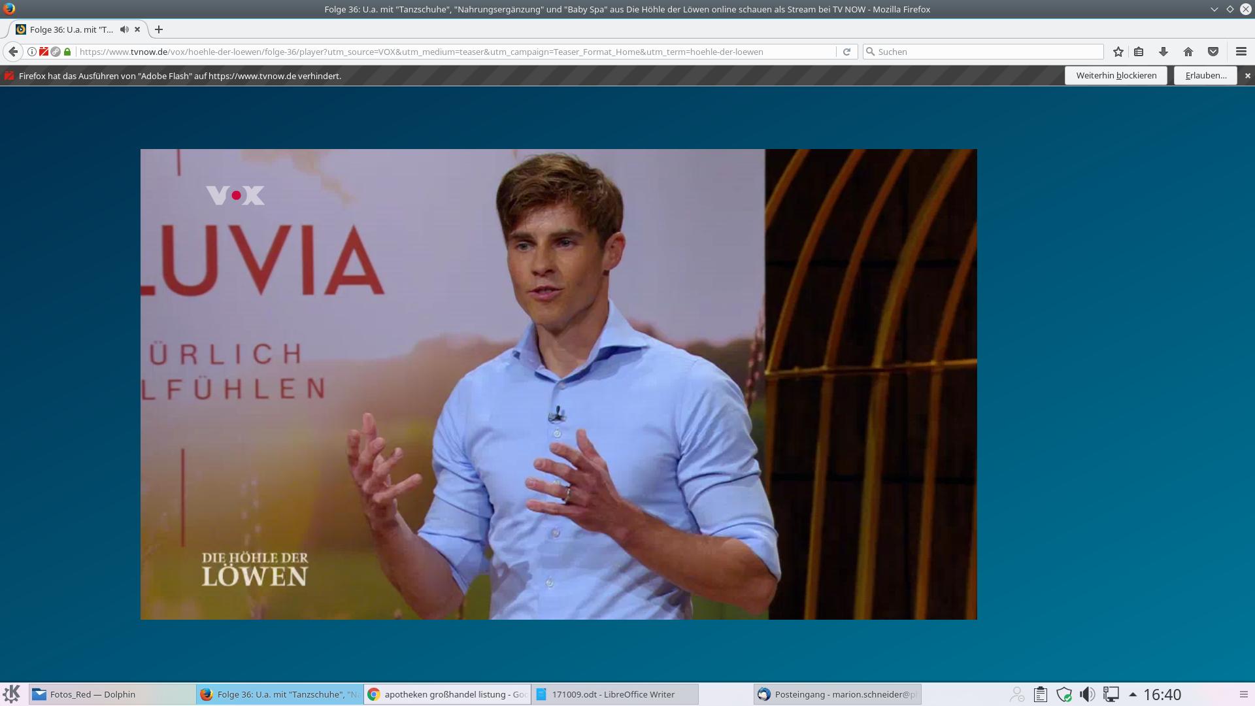The height and width of the screenshot is (706, 1255).
Task: Bookmark this page with star icon
Action: coord(1118,52)
